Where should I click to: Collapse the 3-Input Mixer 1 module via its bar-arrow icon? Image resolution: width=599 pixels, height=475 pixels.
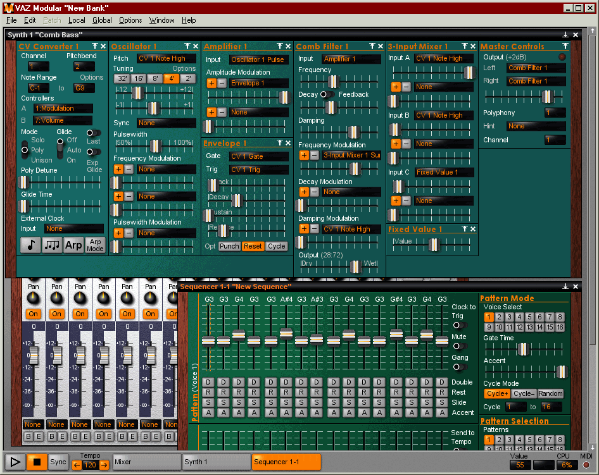click(465, 46)
